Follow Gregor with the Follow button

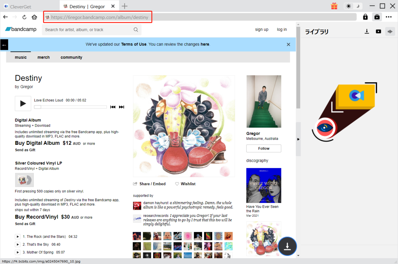coord(264,148)
